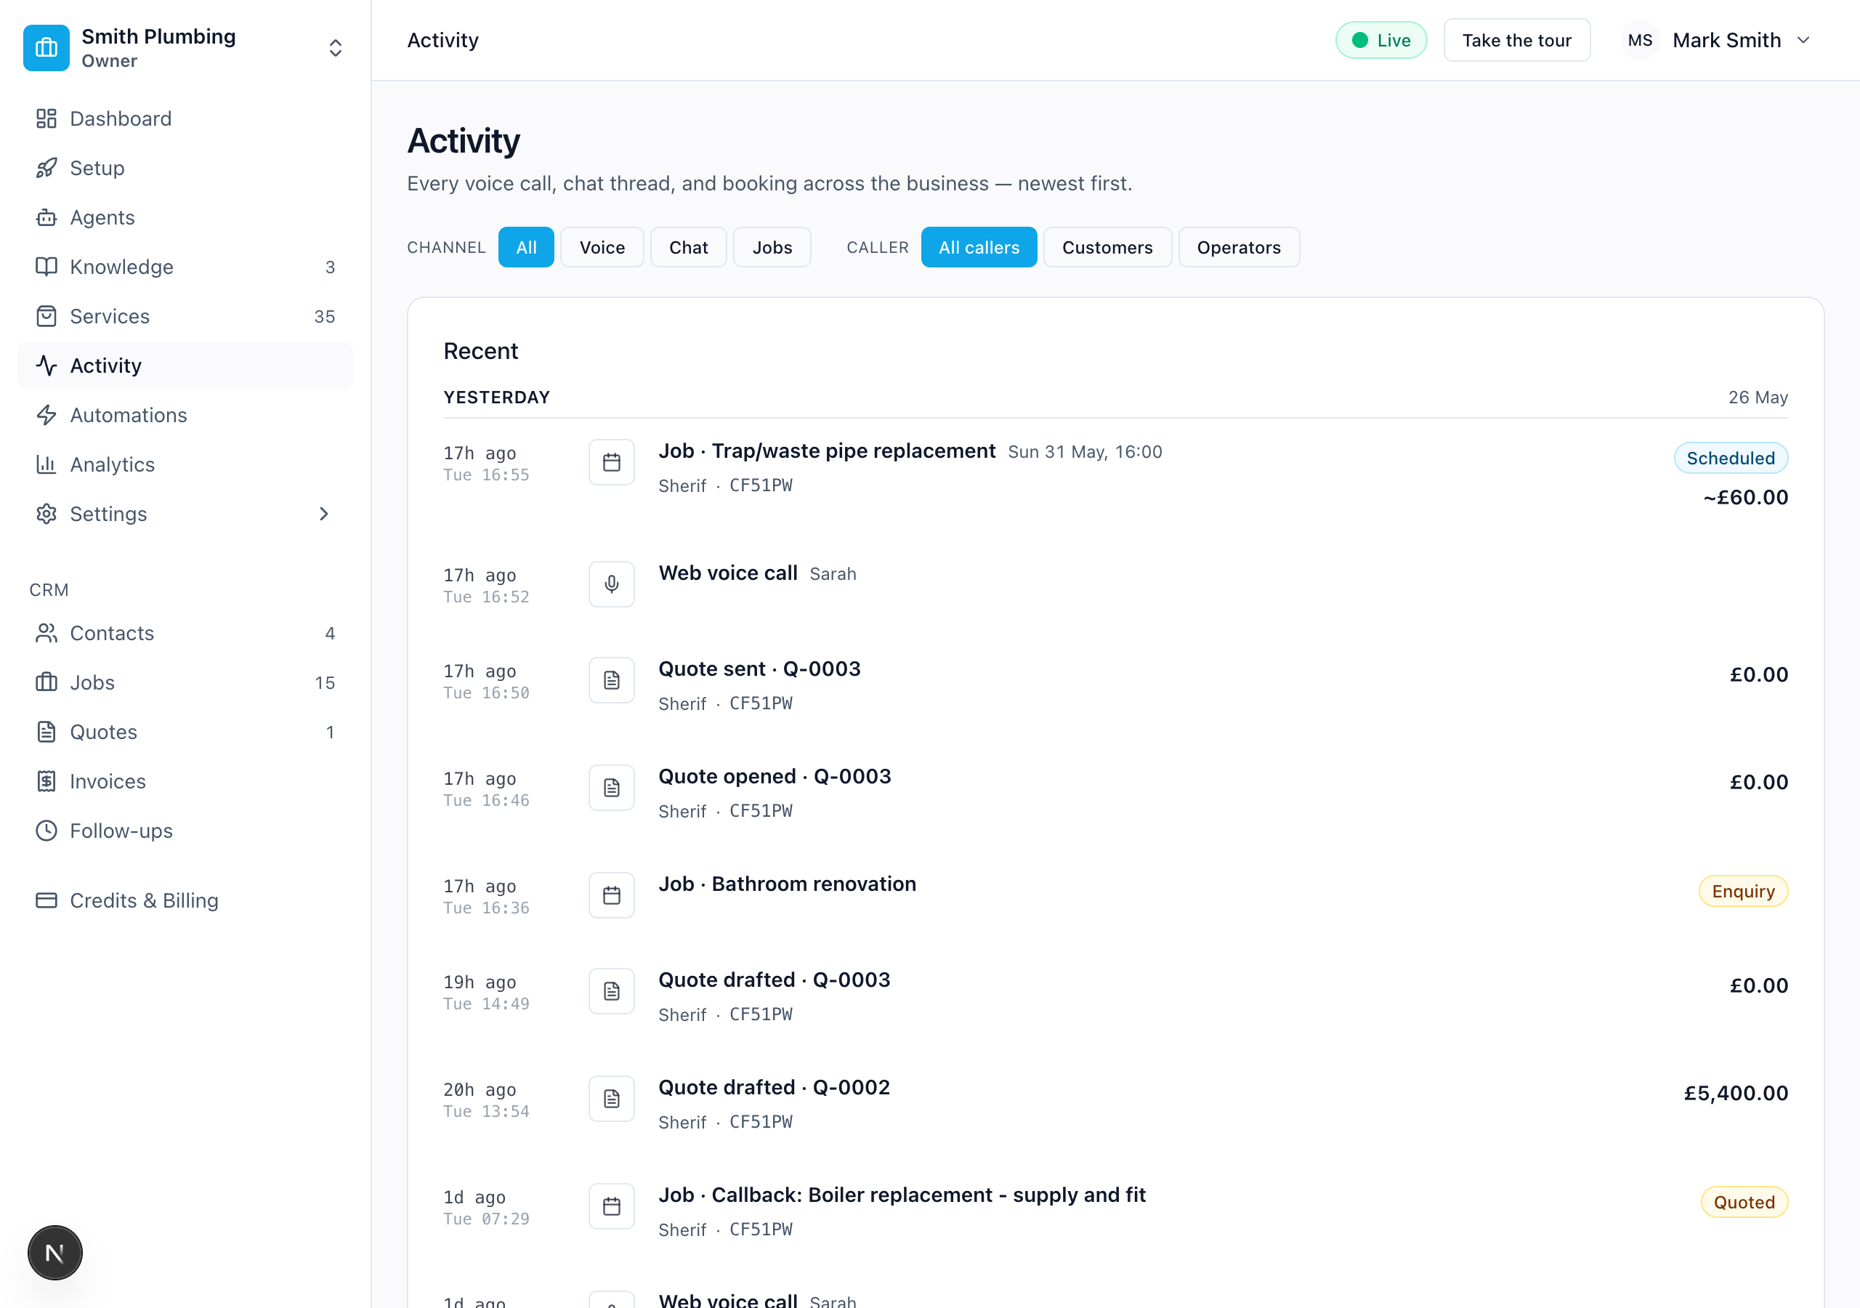Go to Dashboard in sidebar

[x=185, y=118]
